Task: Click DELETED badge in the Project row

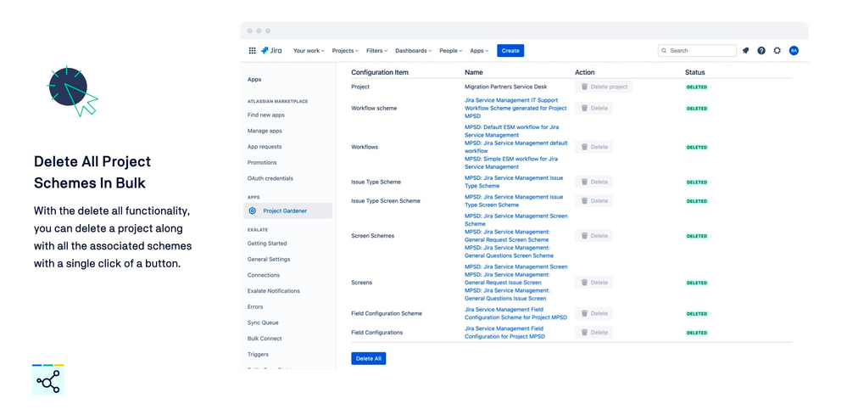Action: [x=696, y=87]
